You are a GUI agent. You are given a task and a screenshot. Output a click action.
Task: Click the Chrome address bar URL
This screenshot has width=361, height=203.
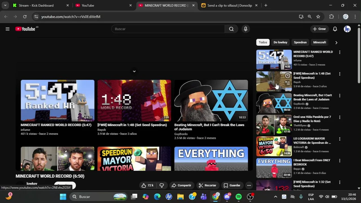click(71, 17)
